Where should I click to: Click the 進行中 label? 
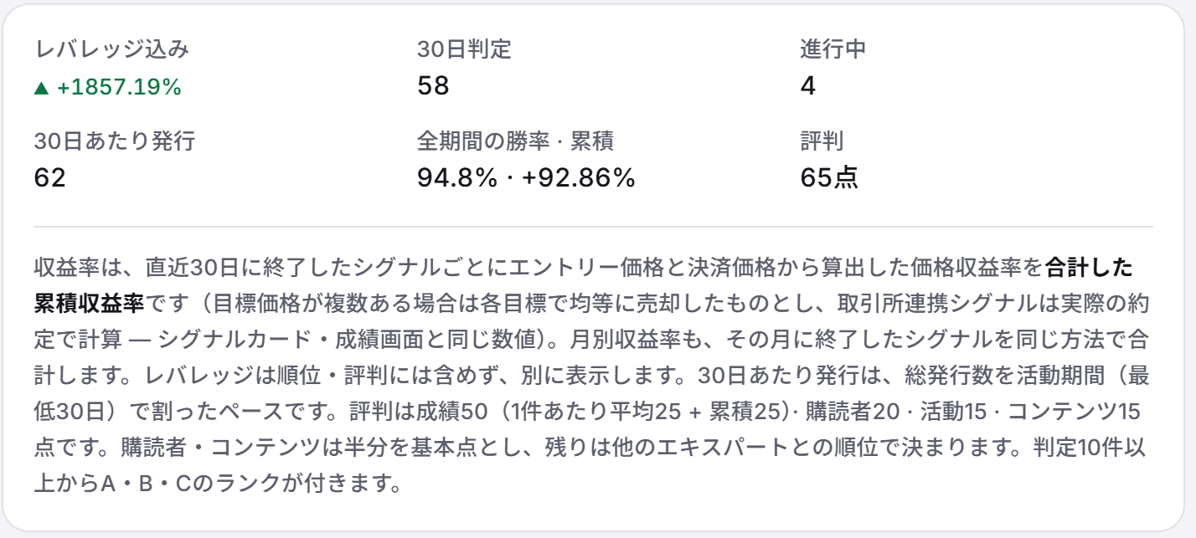[833, 49]
